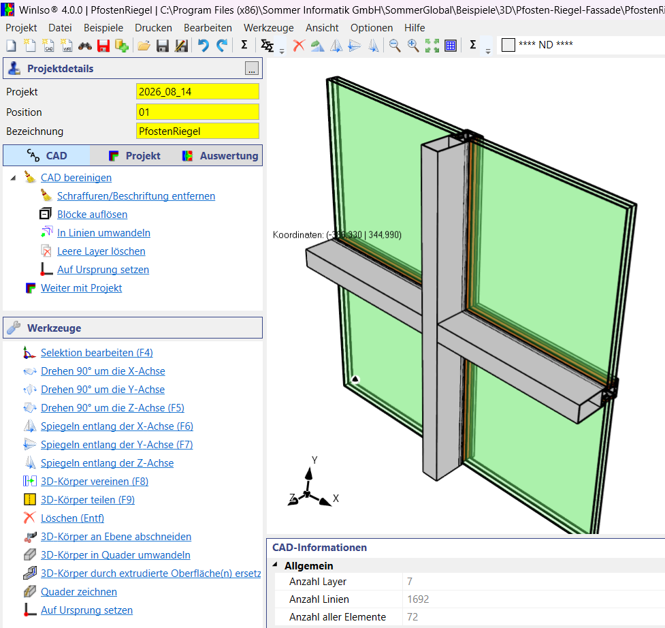Click the Bezeichnung field showing PfostenRiegel
Viewport: 665px width, 628px height.
[x=197, y=131]
